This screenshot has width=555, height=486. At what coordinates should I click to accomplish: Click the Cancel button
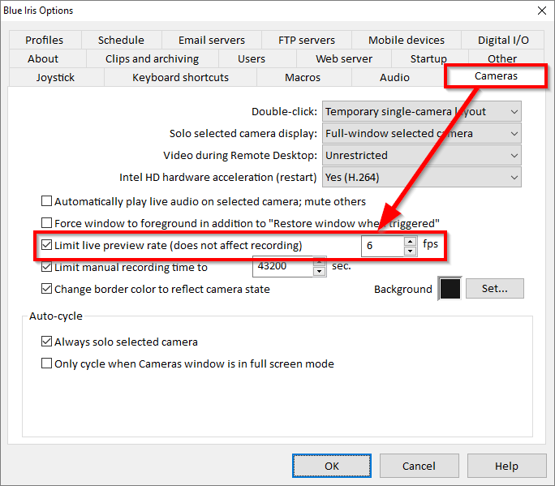[x=419, y=466]
